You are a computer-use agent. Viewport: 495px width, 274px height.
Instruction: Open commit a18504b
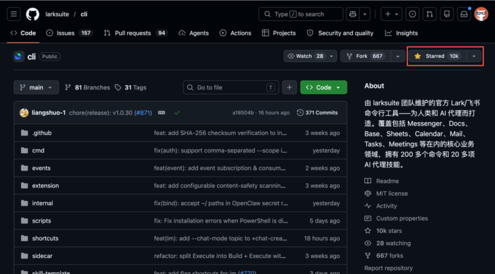[x=243, y=113]
